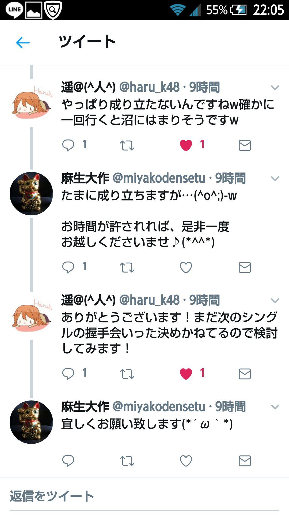This screenshot has height=515, width=289.
Task: Open the LINE notification in the status bar
Action: point(15,9)
